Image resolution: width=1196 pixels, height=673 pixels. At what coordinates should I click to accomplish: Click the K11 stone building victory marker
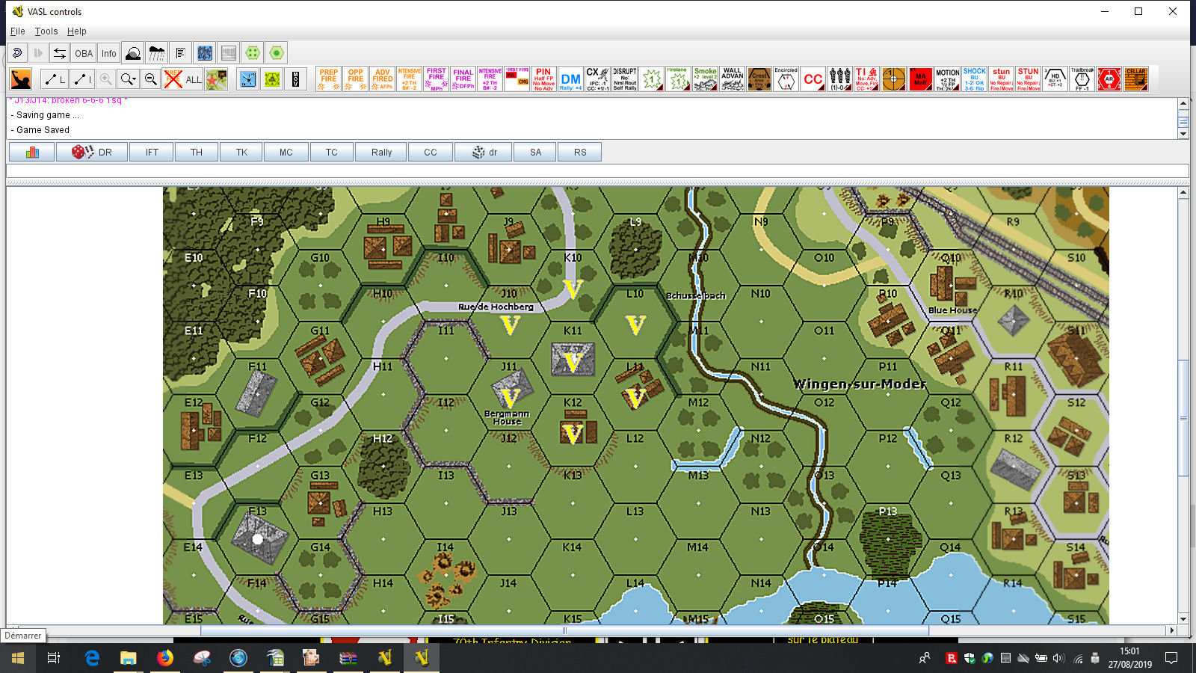coord(573,362)
